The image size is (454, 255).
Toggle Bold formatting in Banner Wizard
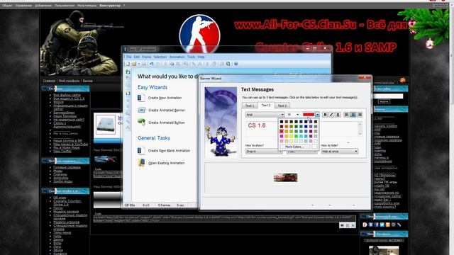pos(325,115)
